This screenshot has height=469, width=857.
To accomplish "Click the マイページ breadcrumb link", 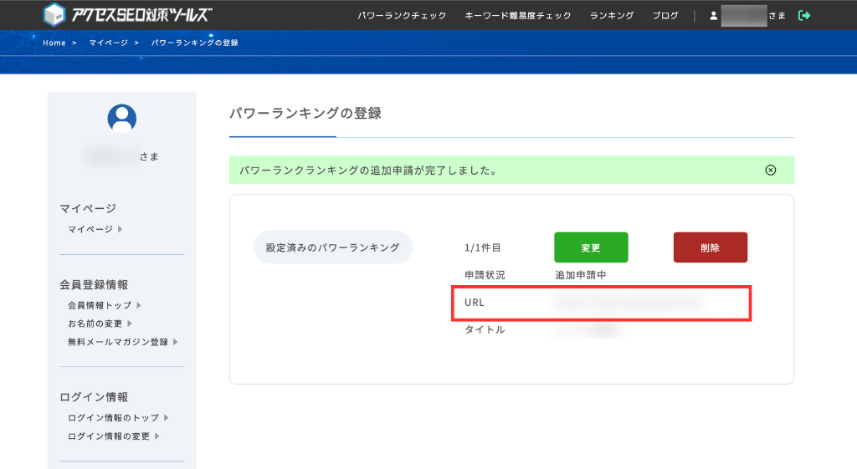I will click(x=106, y=43).
